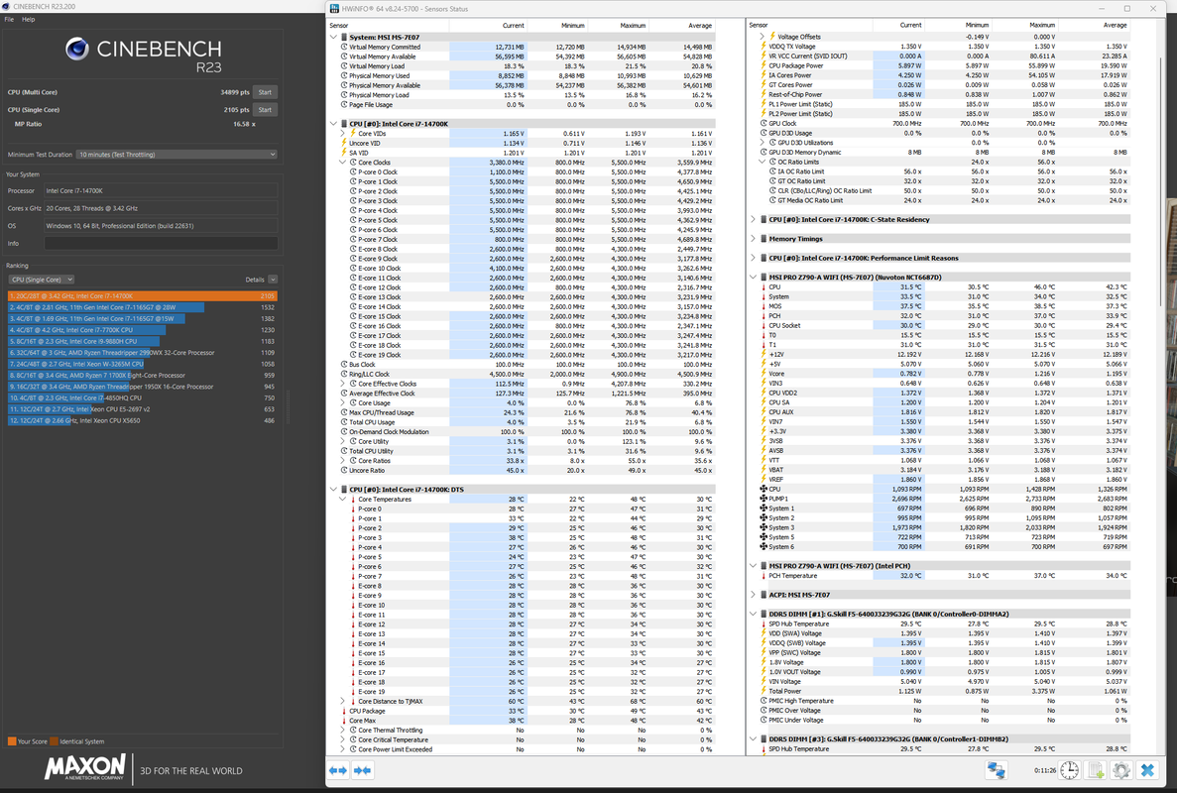This screenshot has width=1177, height=793.
Task: Collapse the Nuvoton NCT6687D sensor group
Action: (754, 277)
